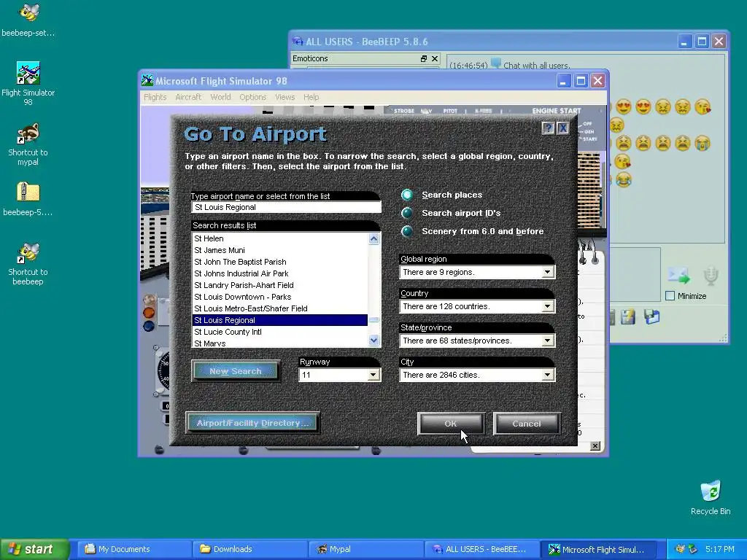Open the City dropdown
The image size is (747, 560).
(x=547, y=375)
